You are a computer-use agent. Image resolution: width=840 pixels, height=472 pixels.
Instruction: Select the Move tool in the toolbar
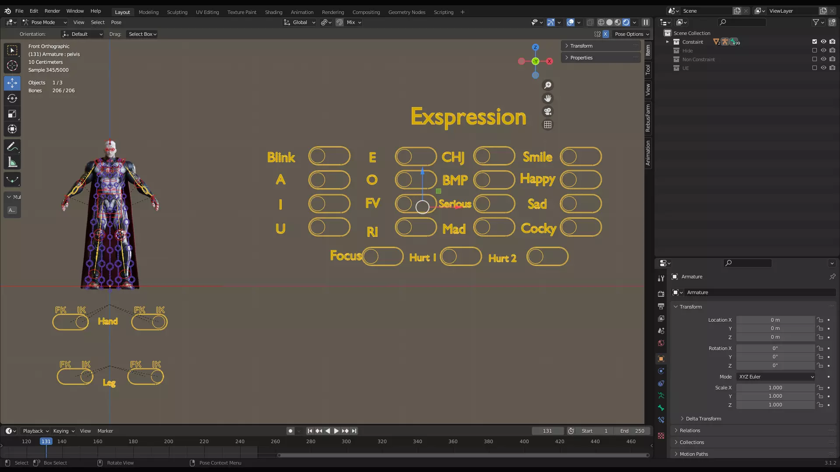(12, 83)
